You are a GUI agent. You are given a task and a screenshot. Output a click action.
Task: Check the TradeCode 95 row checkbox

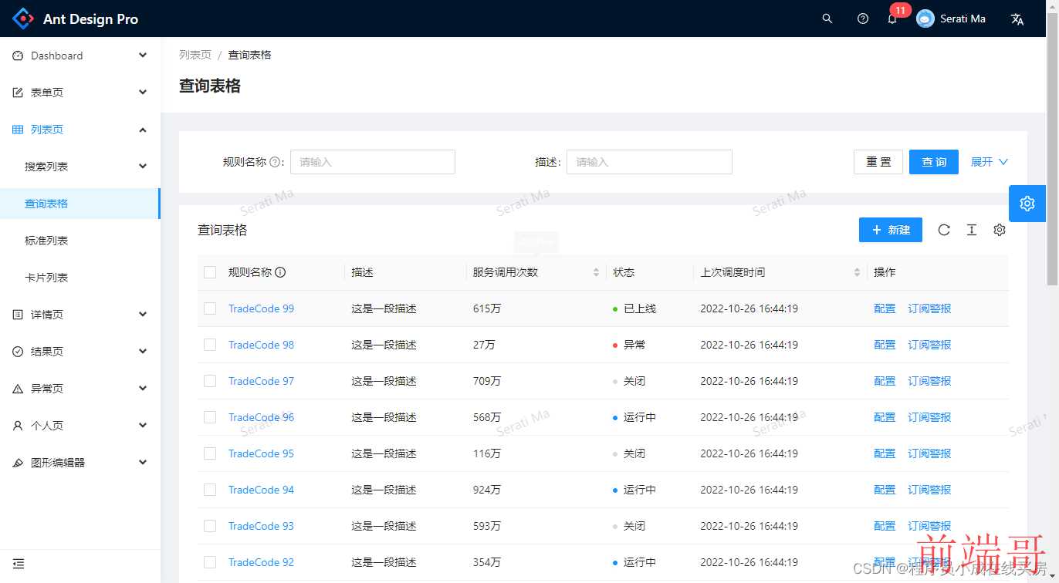210,453
